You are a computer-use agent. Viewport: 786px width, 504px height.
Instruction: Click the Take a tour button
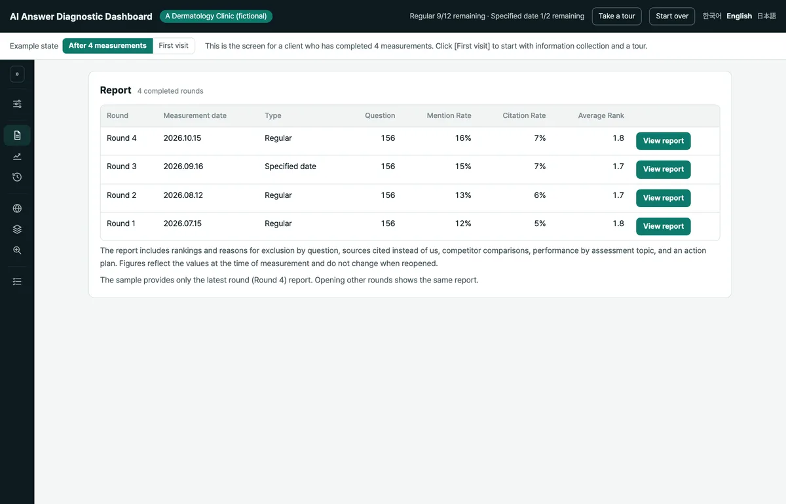point(616,16)
